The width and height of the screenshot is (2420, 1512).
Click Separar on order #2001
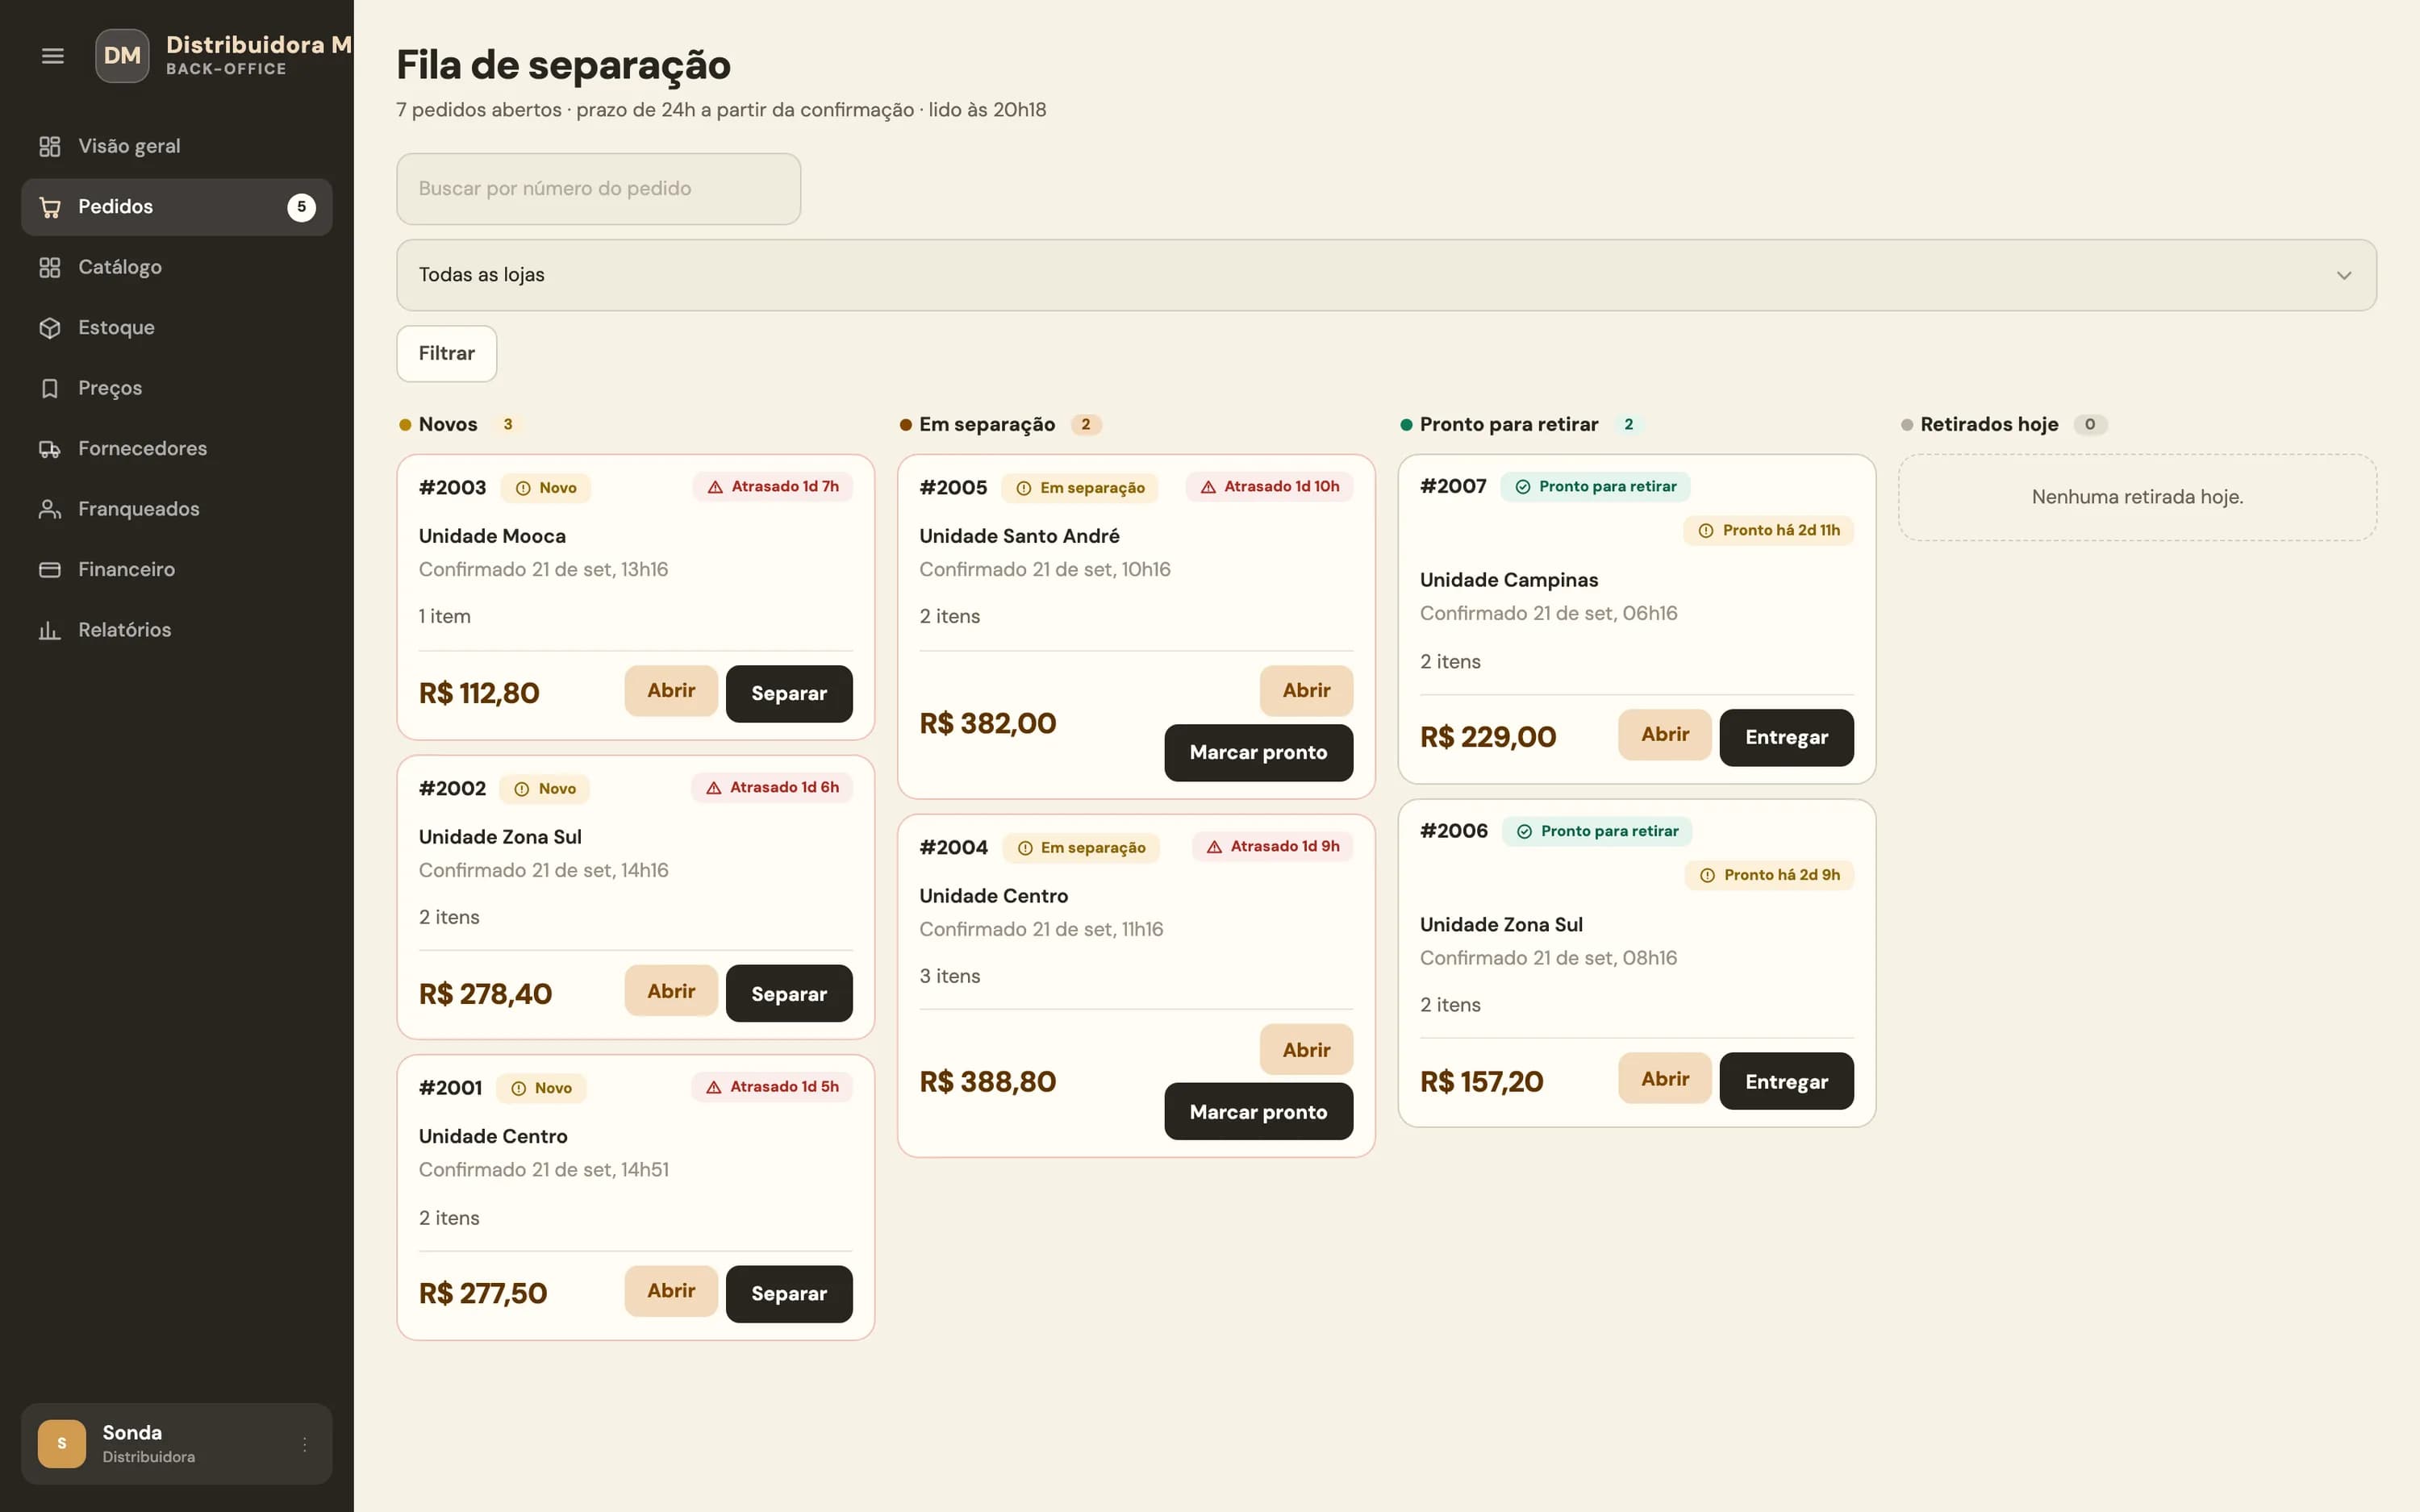click(789, 1294)
